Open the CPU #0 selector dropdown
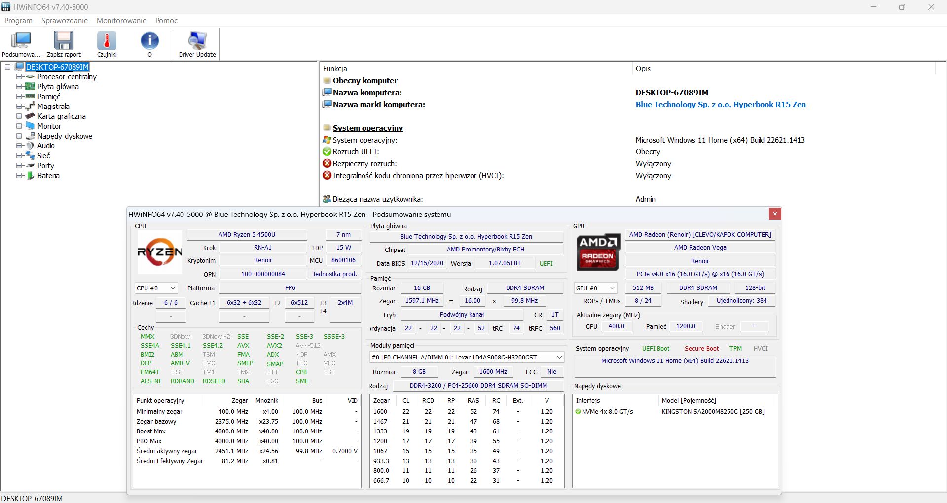Viewport: 947px width, 503px height. pos(156,288)
